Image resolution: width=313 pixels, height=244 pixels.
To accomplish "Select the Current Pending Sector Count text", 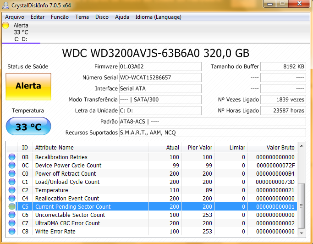I will 73,207.
